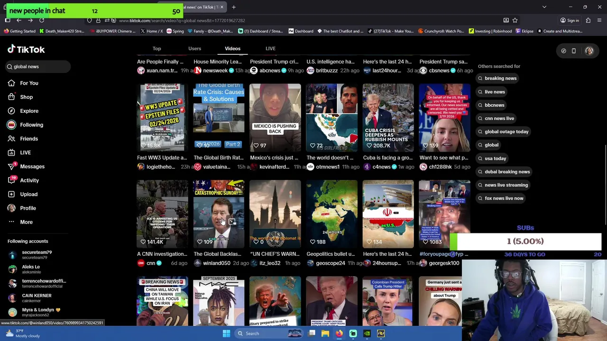
Task: Open the Africa map '24 hours' video
Action: [331, 214]
